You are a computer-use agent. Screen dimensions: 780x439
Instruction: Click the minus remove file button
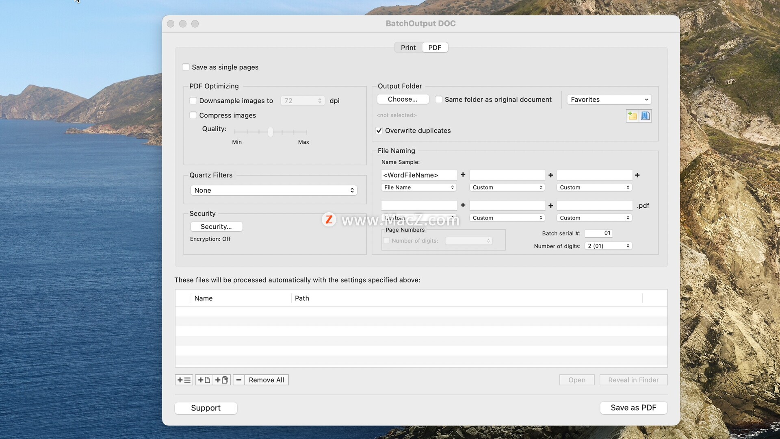tap(239, 380)
